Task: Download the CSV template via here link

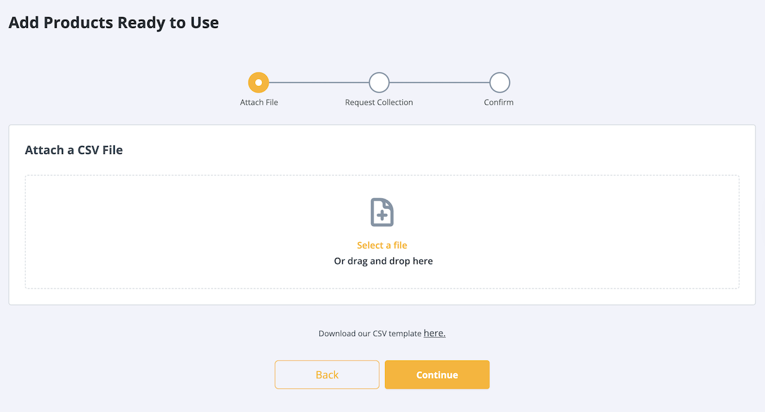Action: (434, 333)
